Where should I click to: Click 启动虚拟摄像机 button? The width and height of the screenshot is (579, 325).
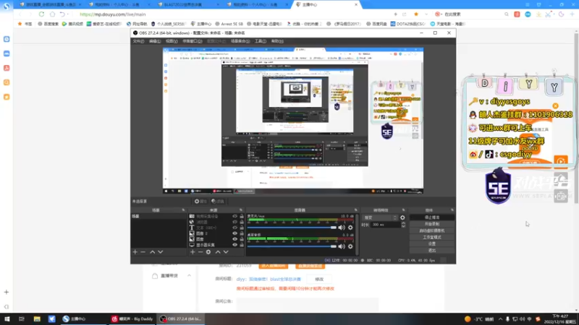(x=432, y=230)
